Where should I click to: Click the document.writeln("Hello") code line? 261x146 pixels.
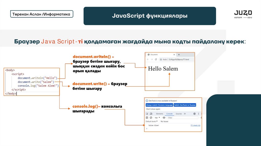pyautogui.click(x=37, y=78)
